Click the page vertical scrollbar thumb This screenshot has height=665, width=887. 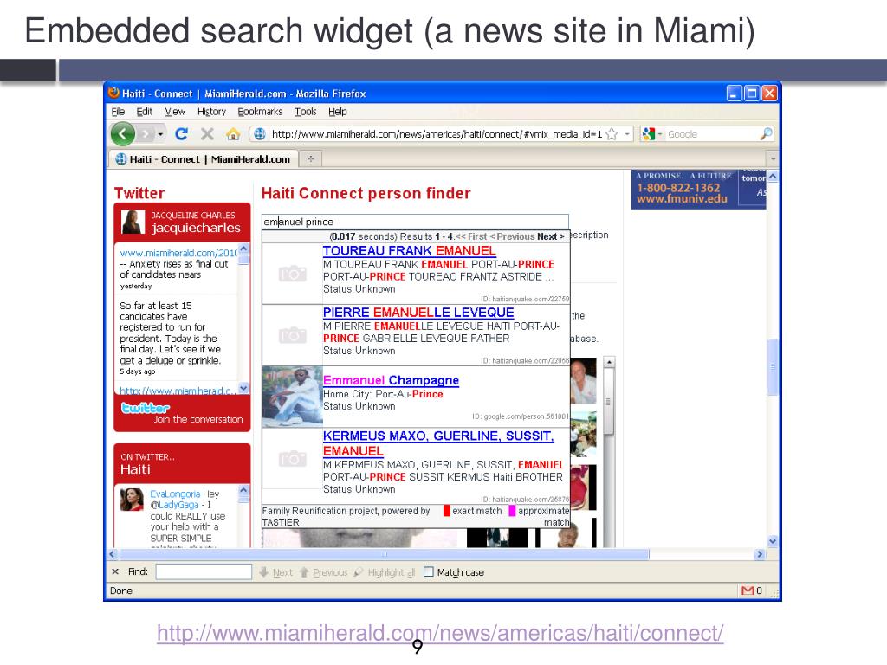(772, 366)
